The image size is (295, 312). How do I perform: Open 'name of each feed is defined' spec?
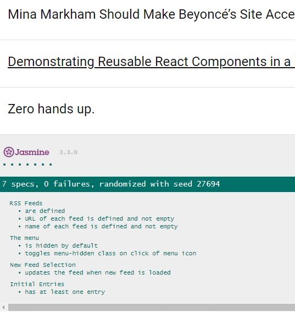pos(101,227)
